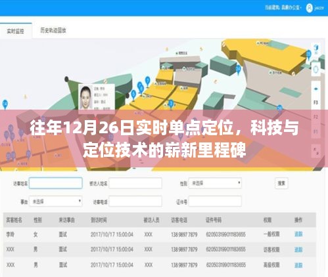Click location marker 24 at left map edge
This screenshot has height=277, width=328.
pyautogui.click(x=5, y=104)
